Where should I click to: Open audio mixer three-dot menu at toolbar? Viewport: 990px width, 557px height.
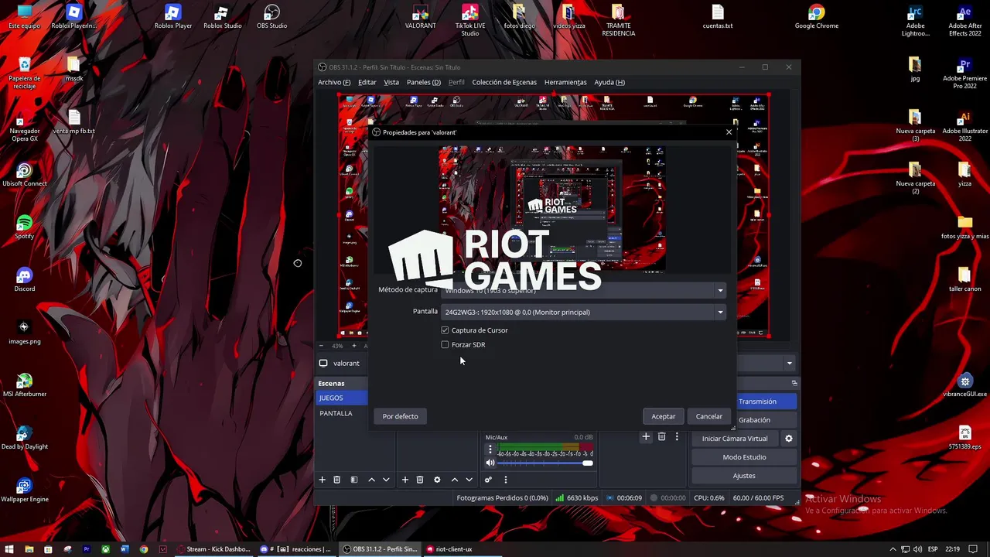point(506,480)
